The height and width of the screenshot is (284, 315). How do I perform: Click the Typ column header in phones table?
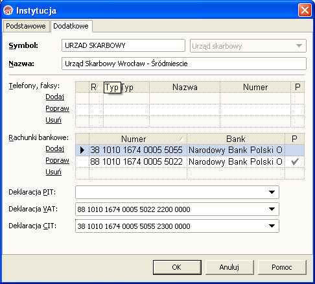[126, 87]
